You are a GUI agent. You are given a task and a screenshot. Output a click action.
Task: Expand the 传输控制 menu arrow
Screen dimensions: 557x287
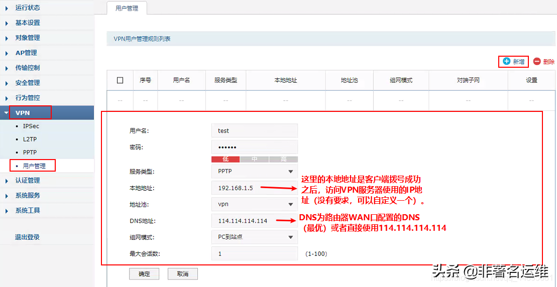[7, 68]
